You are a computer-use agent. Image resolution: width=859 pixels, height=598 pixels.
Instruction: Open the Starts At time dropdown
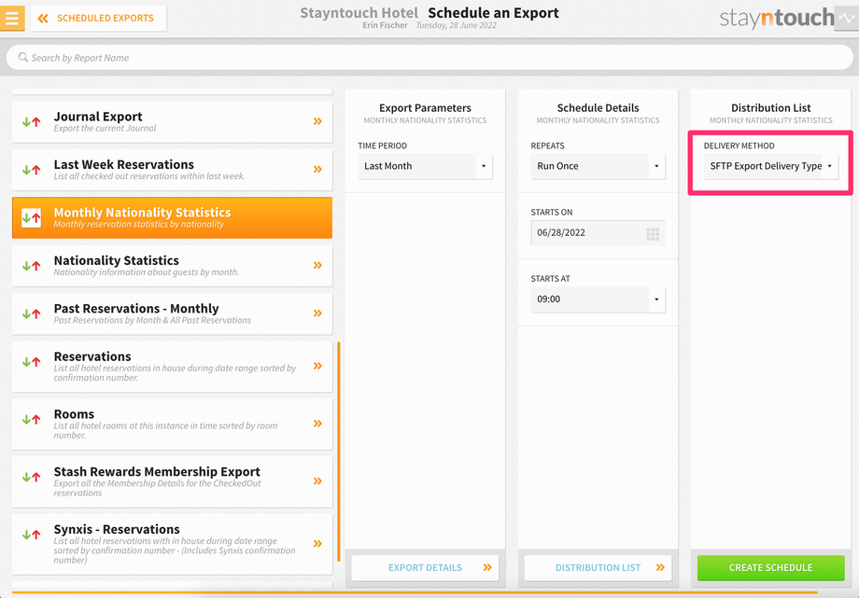point(598,299)
